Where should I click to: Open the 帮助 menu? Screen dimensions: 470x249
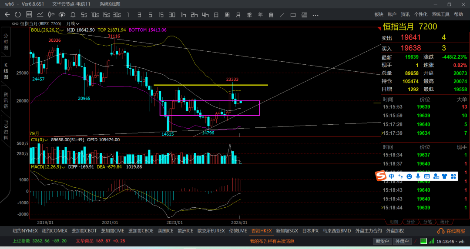(458, 14)
